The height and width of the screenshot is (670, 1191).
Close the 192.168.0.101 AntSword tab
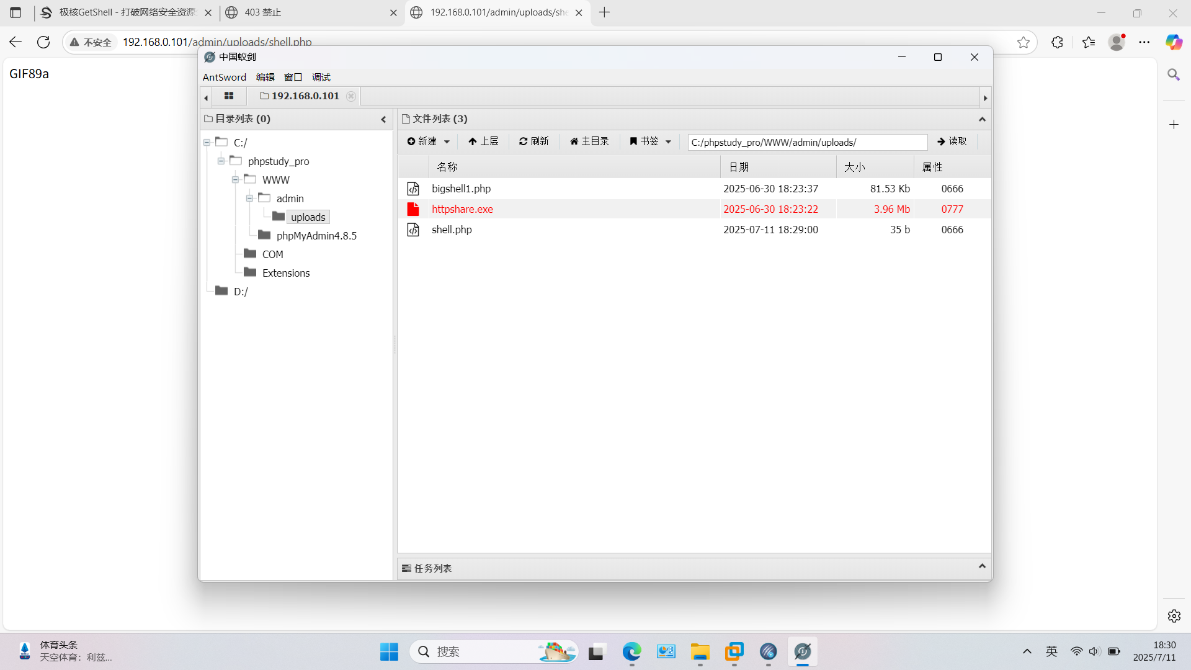tap(351, 96)
